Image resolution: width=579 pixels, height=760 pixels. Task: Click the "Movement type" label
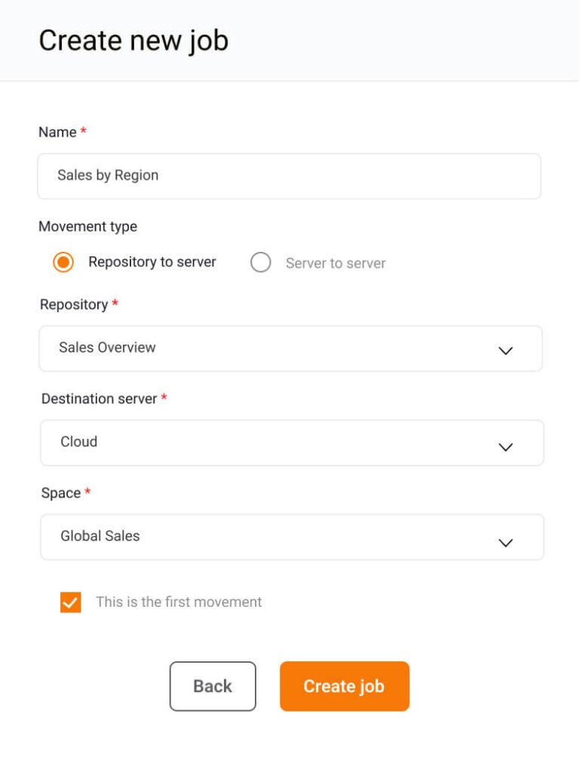click(87, 226)
